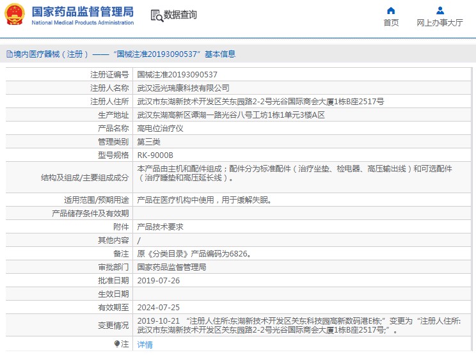The width and height of the screenshot is (476, 355).
Task: Open the 详情 details link
Action: [145, 344]
